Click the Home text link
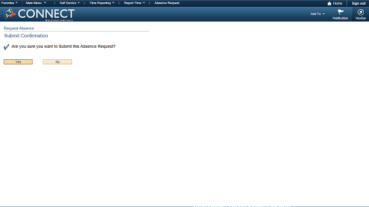Image resolution: width=369 pixels, height=207 pixels. [x=337, y=3]
